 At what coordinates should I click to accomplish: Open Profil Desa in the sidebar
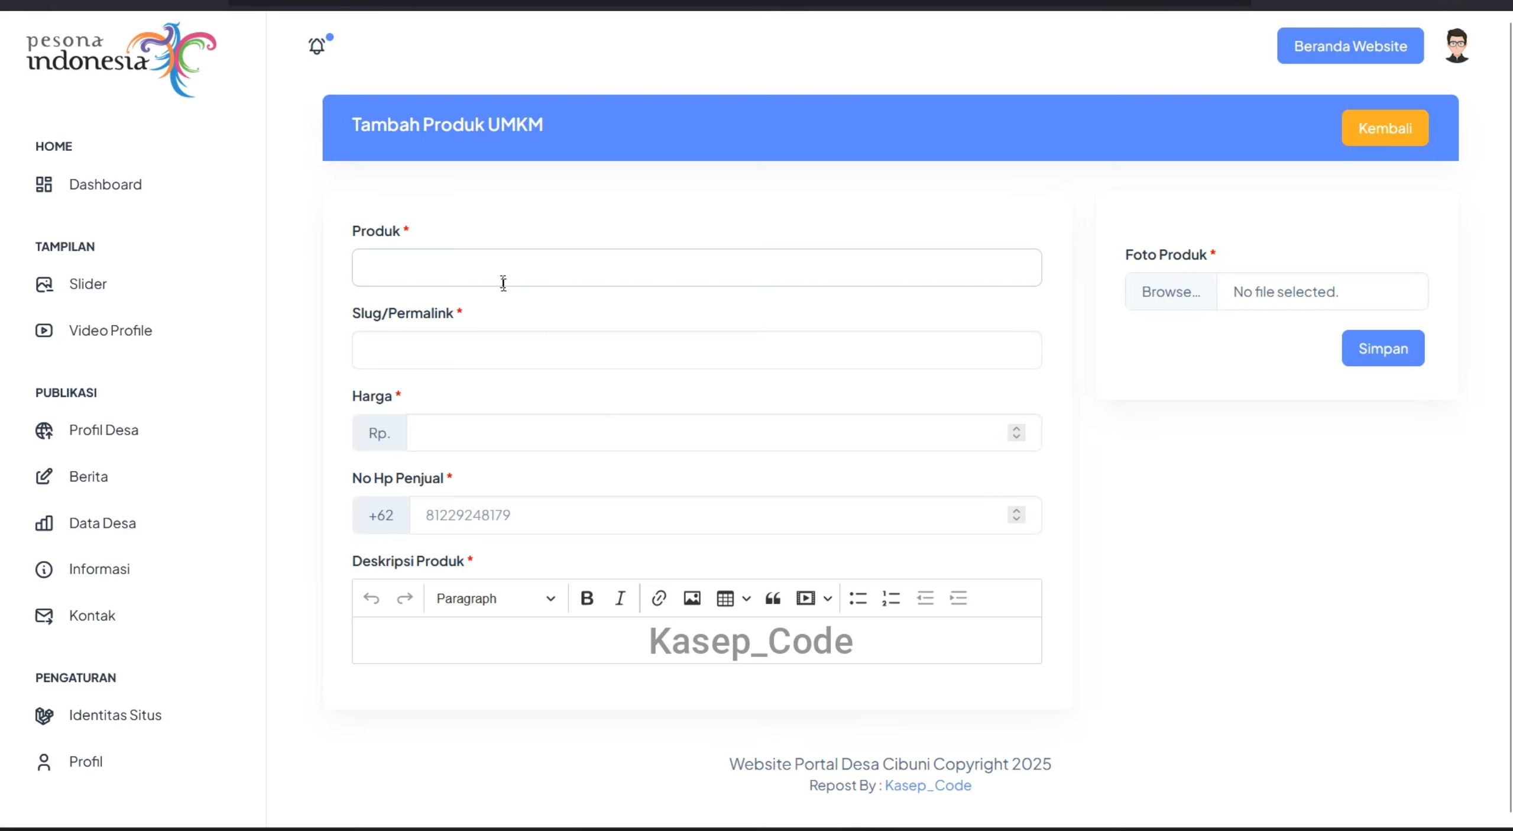click(x=87, y=431)
